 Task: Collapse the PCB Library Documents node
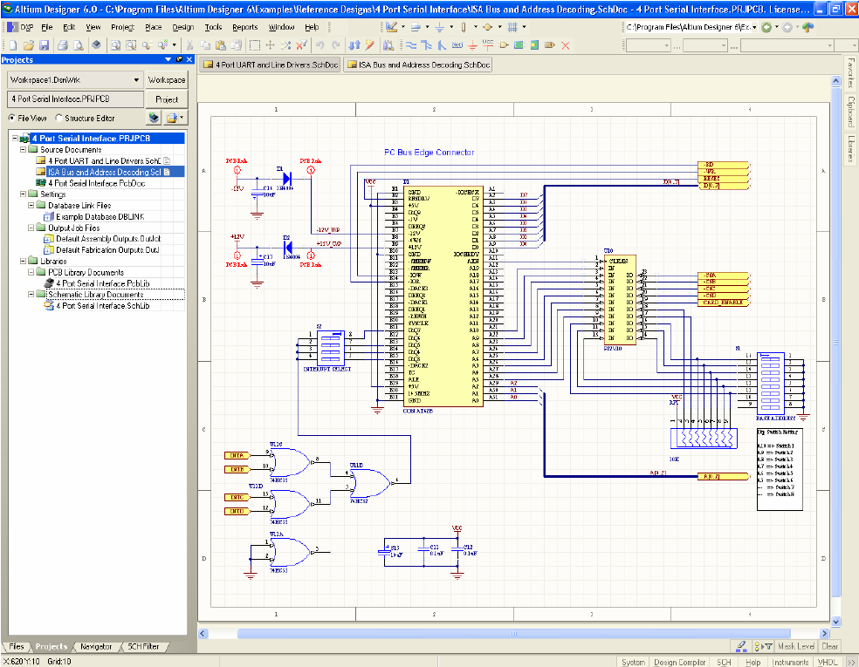[x=31, y=272]
